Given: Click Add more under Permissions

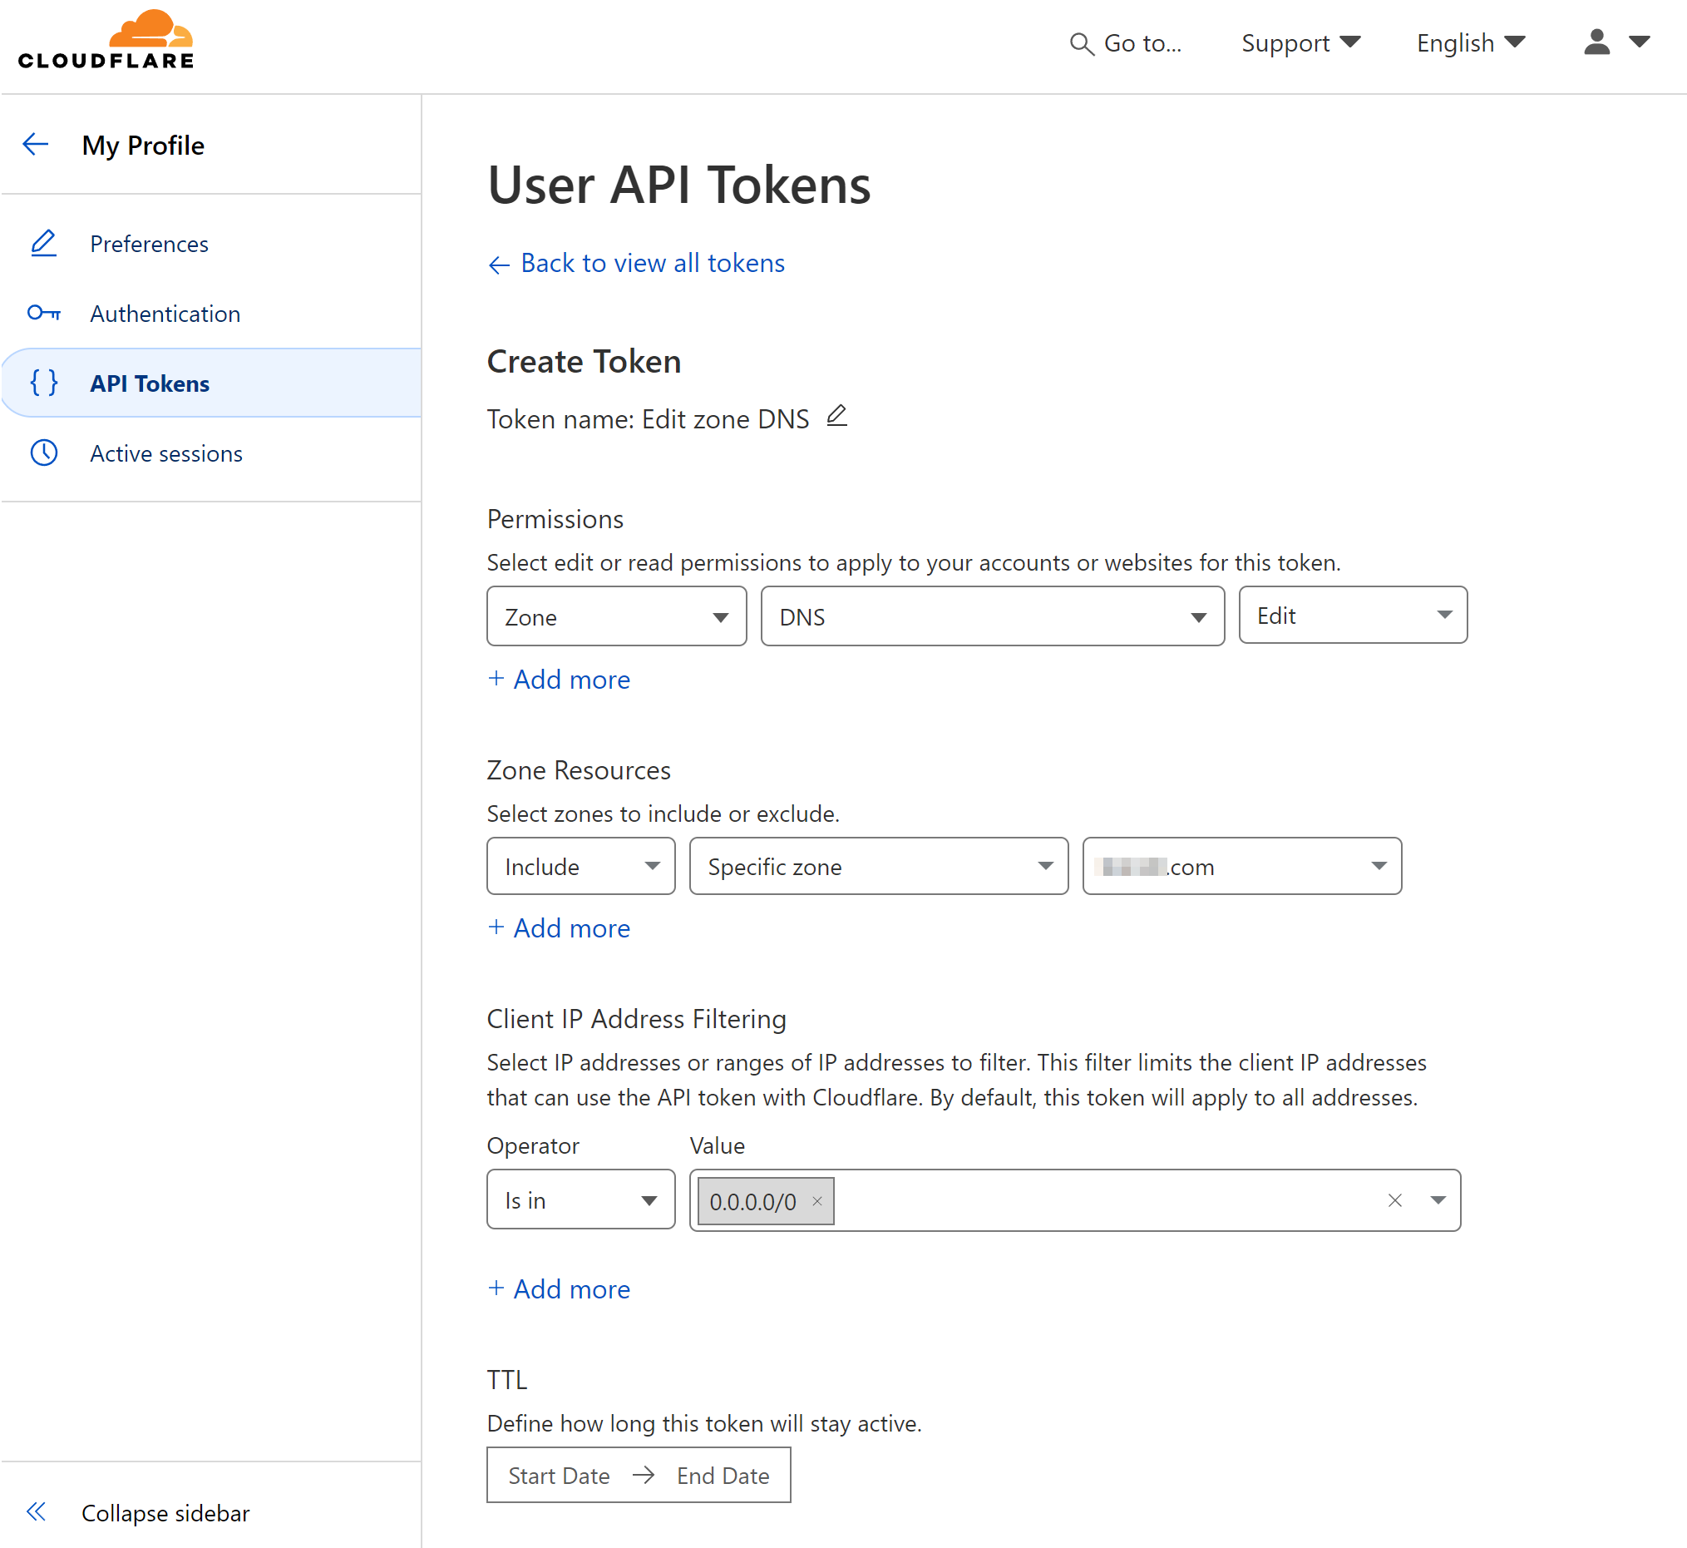Looking at the screenshot, I should click(x=559, y=679).
